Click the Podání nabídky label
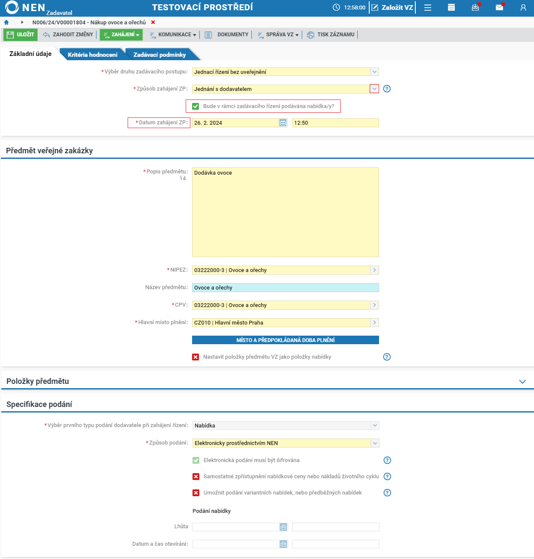The height and width of the screenshot is (559, 534). 212,511
